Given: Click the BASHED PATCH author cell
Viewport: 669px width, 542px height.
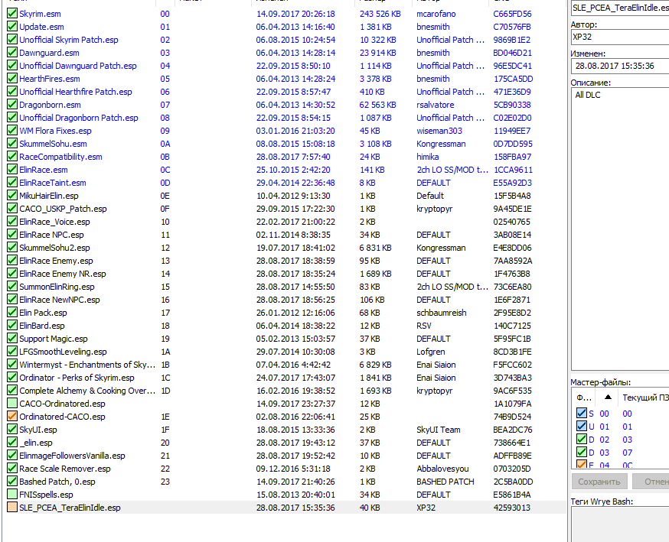Looking at the screenshot, I should coord(445,482).
